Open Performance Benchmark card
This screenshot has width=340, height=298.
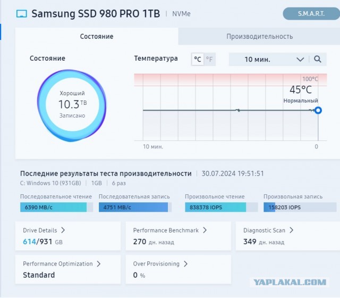(x=178, y=236)
